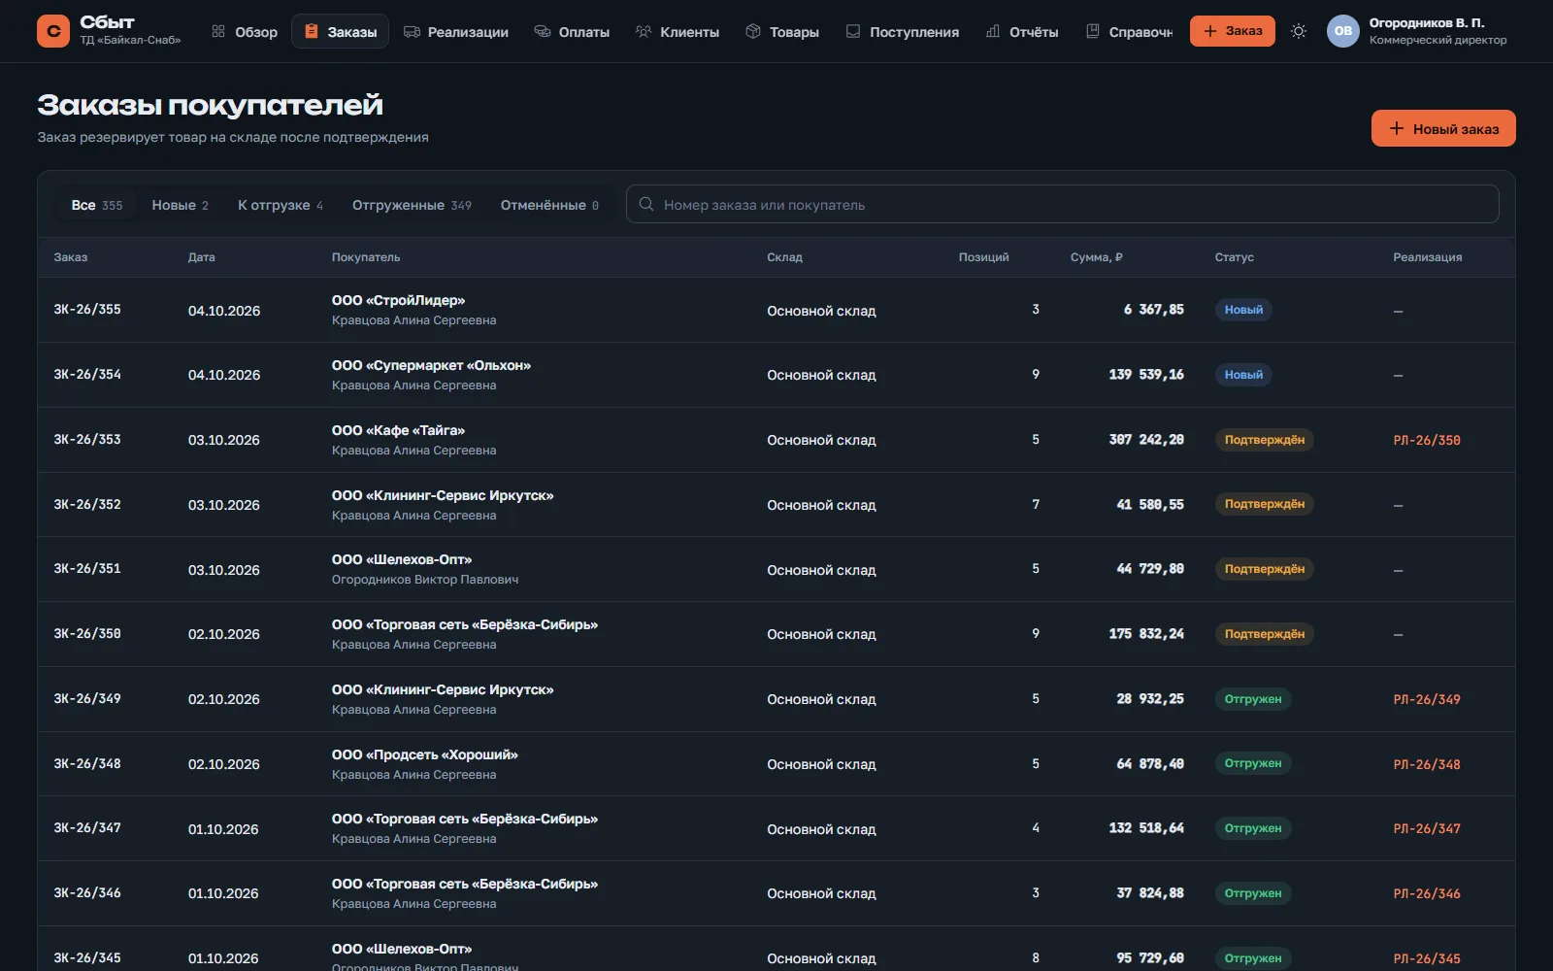Select the Все 355 filter tab

[97, 205]
